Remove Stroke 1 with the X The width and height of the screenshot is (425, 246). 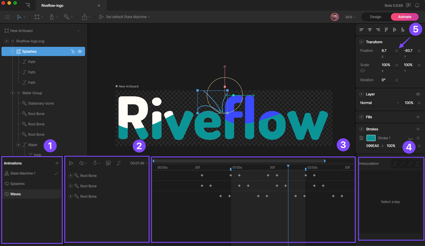tap(418, 138)
